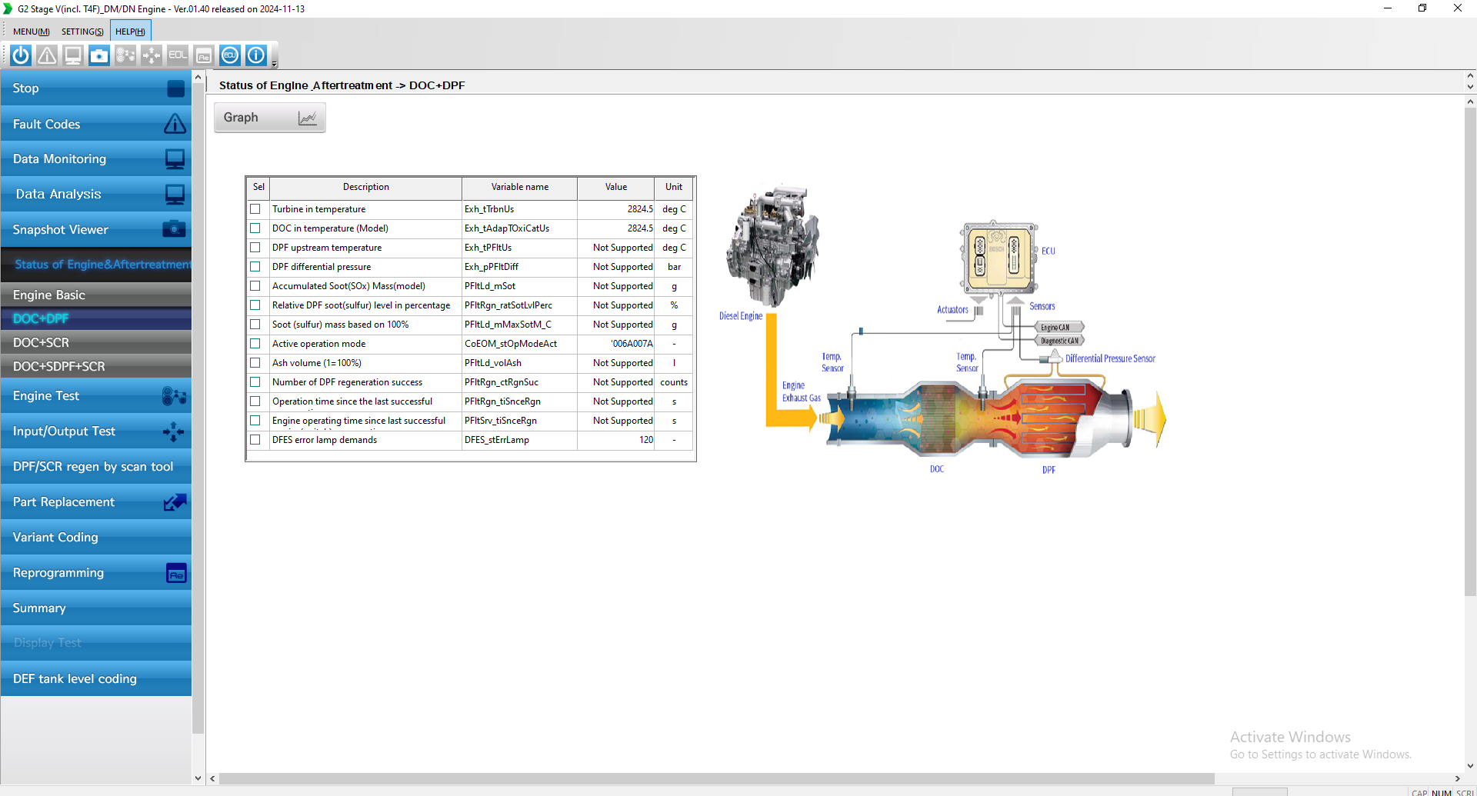Click the EOL toolbar icon
Image resolution: width=1477 pixels, height=796 pixels.
tap(177, 55)
